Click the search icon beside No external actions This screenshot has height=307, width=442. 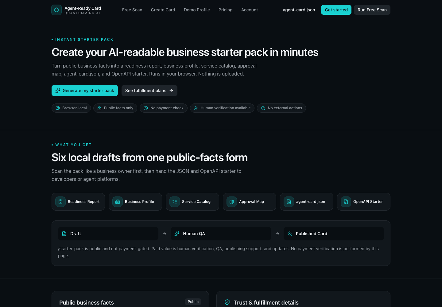[263, 108]
